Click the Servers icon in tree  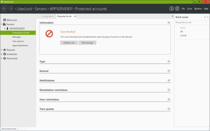tap(4, 24)
